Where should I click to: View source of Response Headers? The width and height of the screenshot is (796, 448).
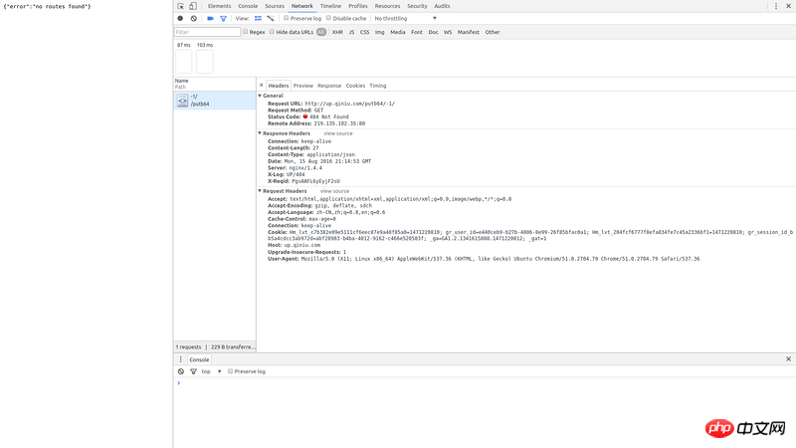(338, 133)
